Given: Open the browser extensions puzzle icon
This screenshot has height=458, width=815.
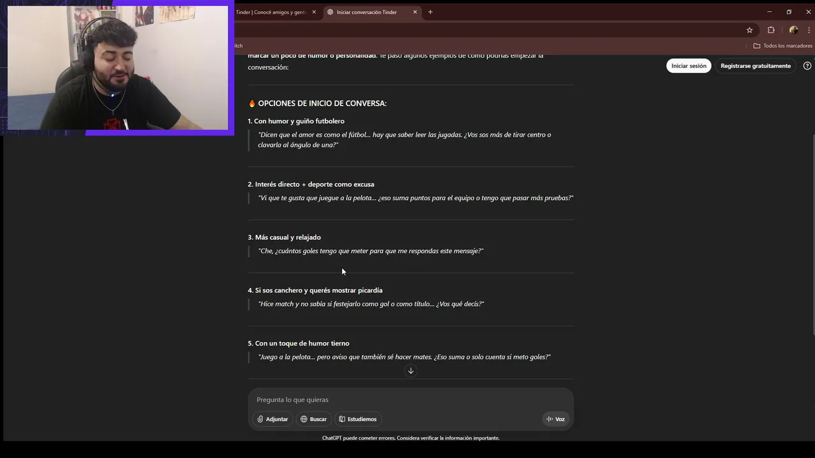Looking at the screenshot, I should click(771, 30).
